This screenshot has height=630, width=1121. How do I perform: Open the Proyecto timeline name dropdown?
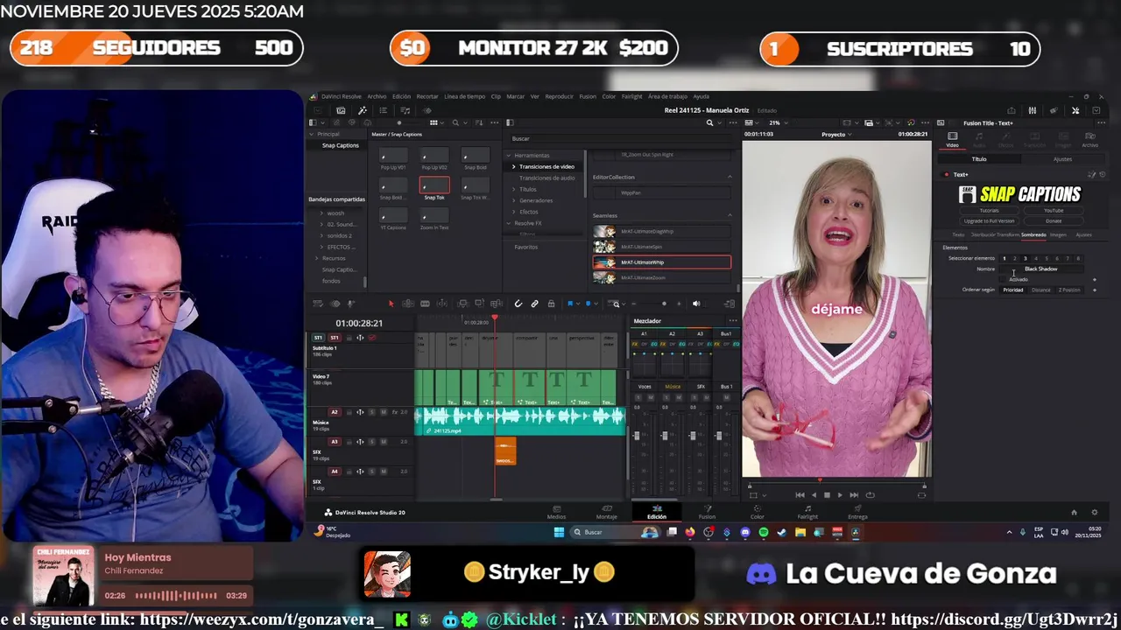(837, 134)
